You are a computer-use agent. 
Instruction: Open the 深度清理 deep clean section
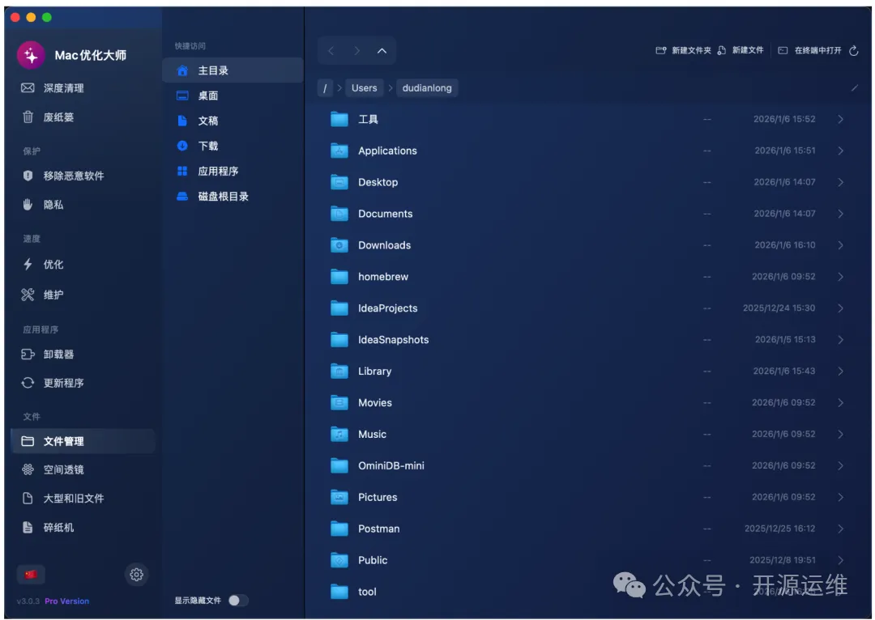click(x=63, y=88)
